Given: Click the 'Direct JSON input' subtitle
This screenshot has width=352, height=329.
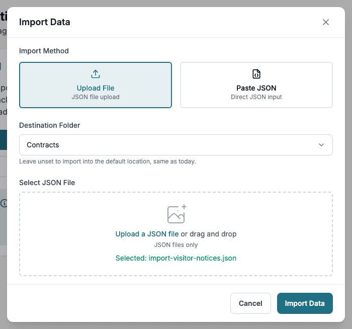Looking at the screenshot, I should coord(256,97).
